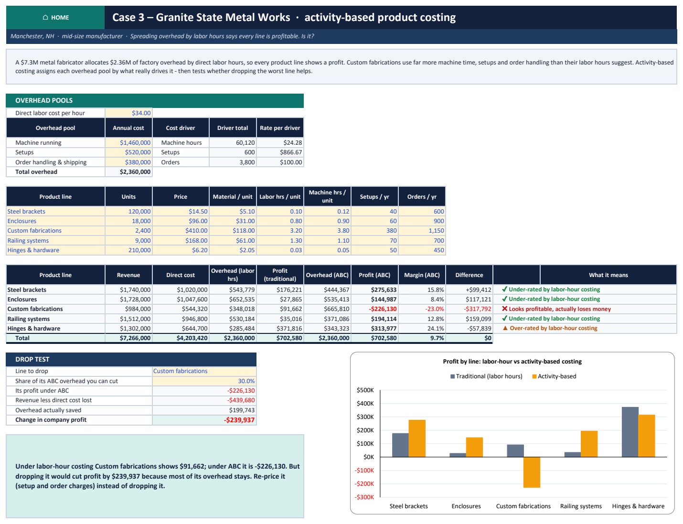Select Custom fabrications orders cell 1,150

(422, 231)
